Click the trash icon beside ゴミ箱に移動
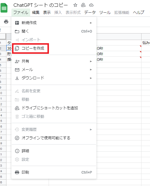Viewport: 150px width, 186px height. coord(17,116)
